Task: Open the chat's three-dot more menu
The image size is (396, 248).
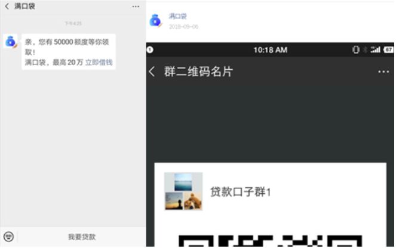Action: 136,7
